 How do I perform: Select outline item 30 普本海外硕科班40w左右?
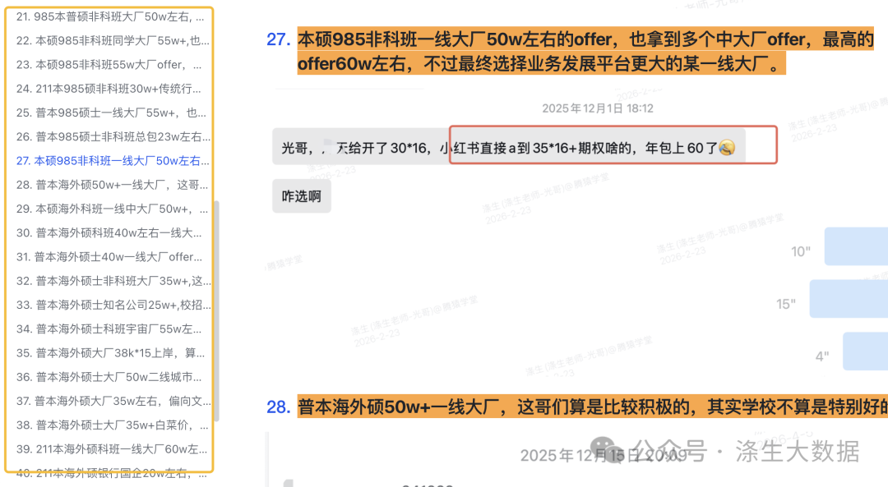109,233
